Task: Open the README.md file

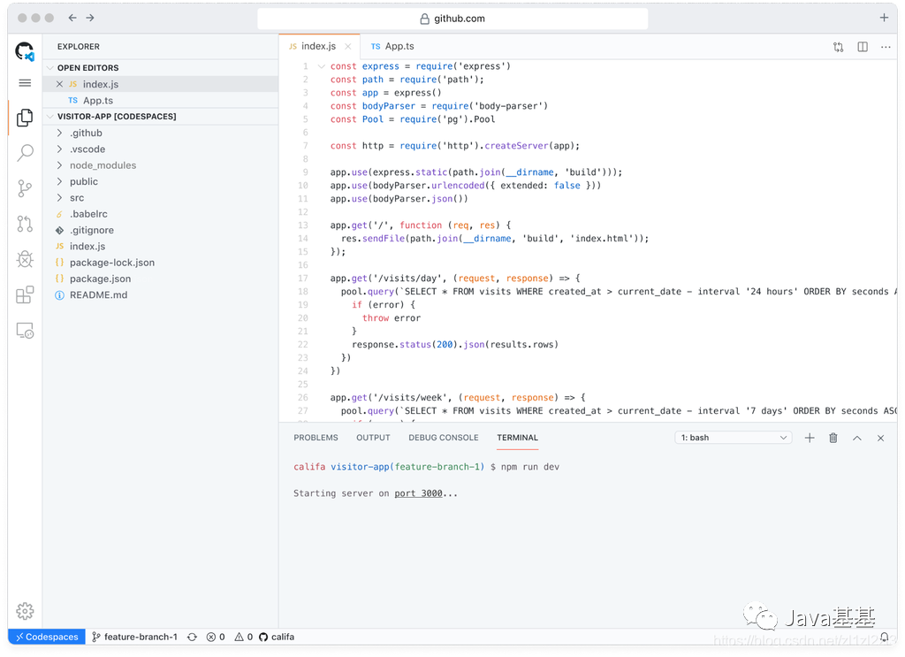Action: tap(162, 294)
